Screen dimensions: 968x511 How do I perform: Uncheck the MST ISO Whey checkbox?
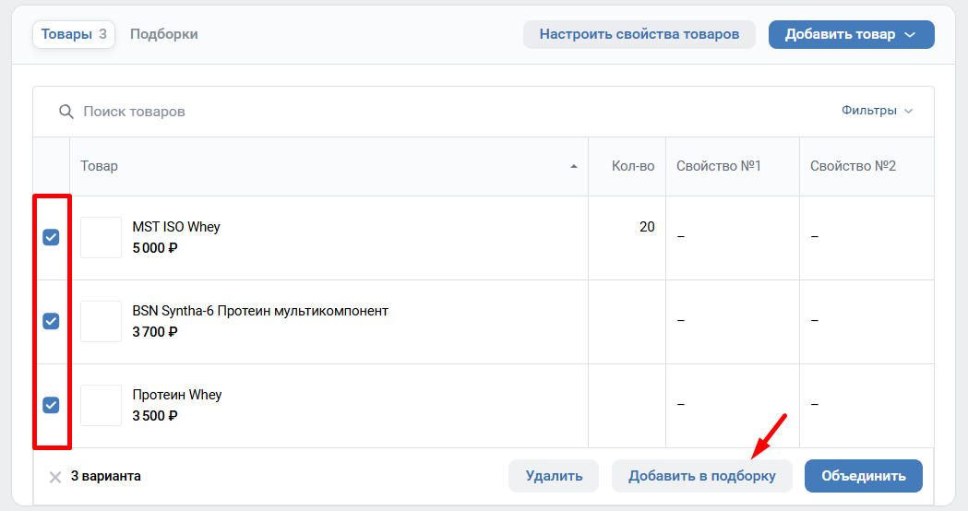click(x=52, y=237)
